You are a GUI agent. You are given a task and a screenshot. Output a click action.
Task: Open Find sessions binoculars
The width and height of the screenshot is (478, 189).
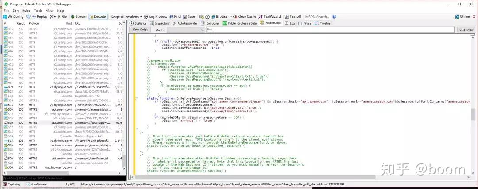point(175,16)
